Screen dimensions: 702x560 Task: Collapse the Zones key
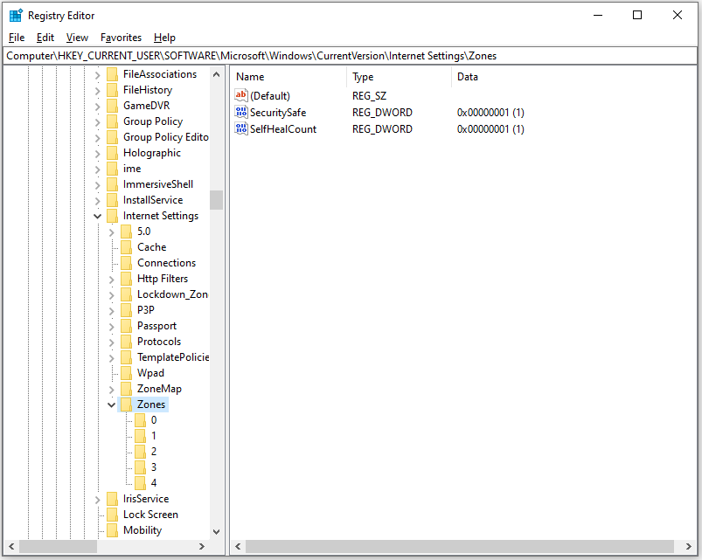pyautogui.click(x=111, y=404)
